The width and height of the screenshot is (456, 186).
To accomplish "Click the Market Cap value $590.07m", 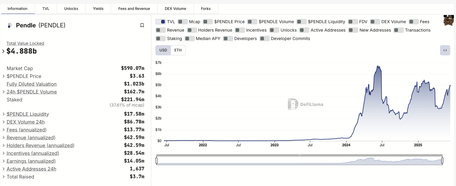I will (133, 68).
